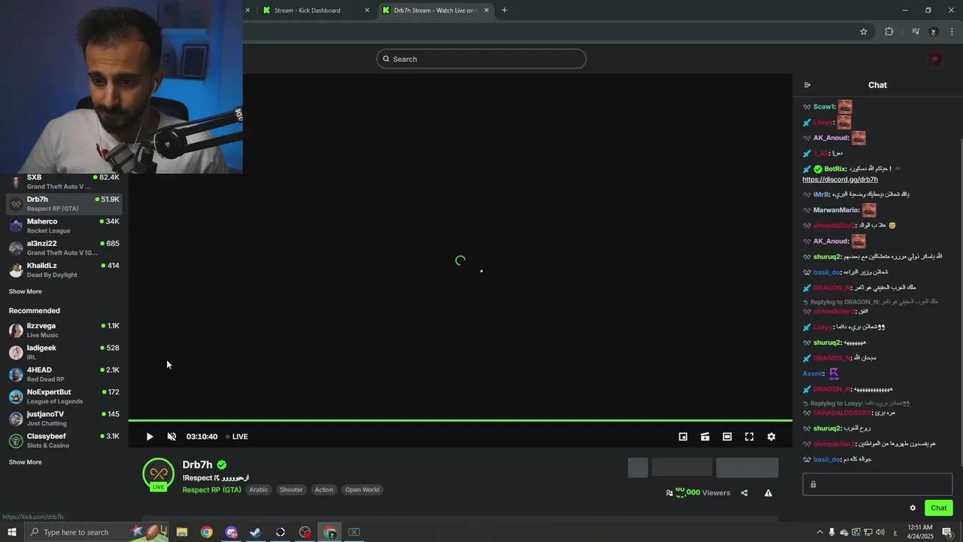This screenshot has width=963, height=542.
Task: Open Steam from taskbar
Action: [x=256, y=532]
